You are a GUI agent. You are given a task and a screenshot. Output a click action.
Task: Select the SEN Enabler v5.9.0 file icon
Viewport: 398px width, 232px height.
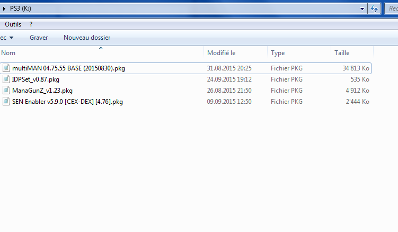(6, 102)
